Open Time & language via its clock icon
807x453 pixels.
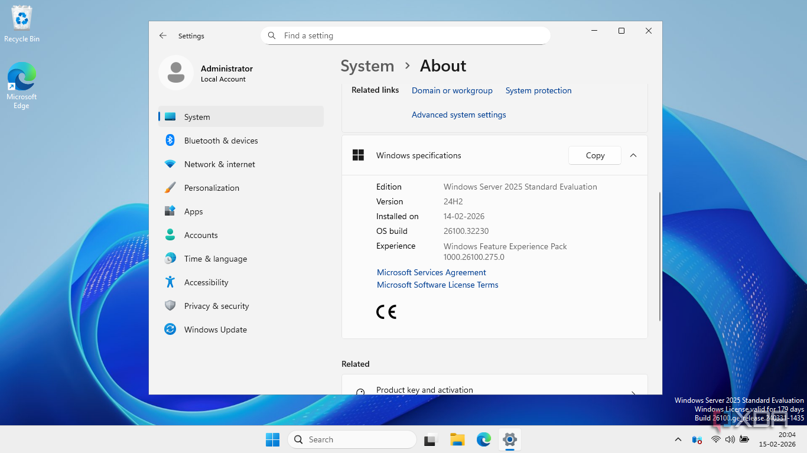(x=170, y=259)
